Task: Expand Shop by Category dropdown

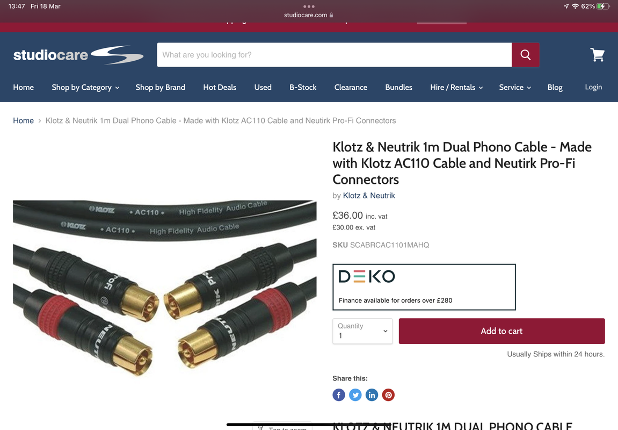Action: pos(85,87)
